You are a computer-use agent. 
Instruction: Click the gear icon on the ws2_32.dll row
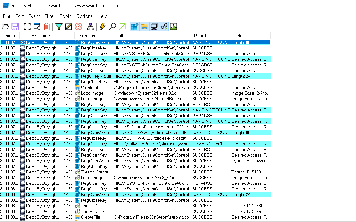pyautogui.click(x=77, y=178)
